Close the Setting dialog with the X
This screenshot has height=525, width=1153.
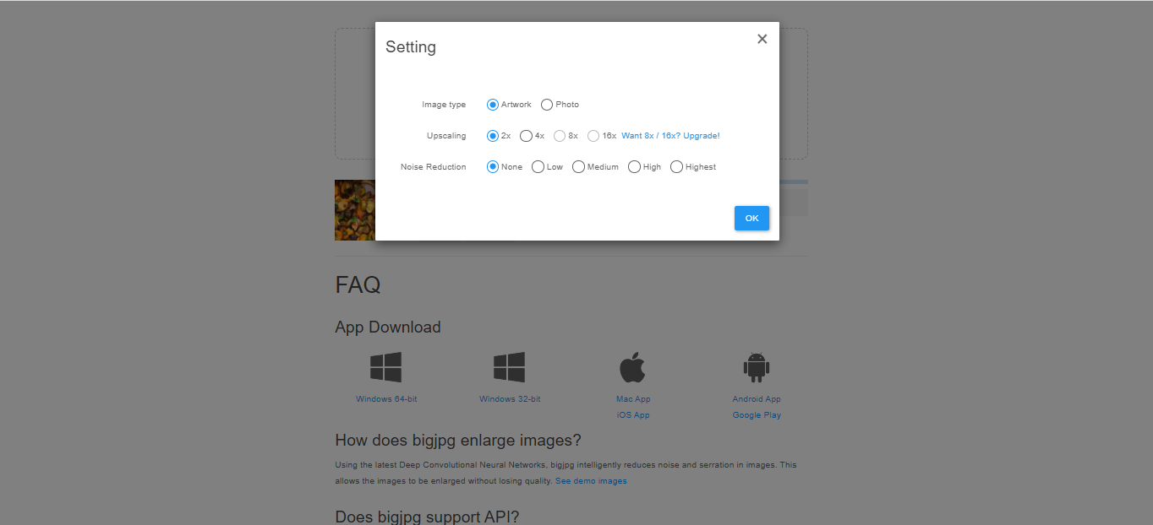point(762,39)
